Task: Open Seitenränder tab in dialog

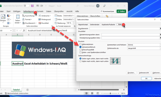Action: point(95,25)
